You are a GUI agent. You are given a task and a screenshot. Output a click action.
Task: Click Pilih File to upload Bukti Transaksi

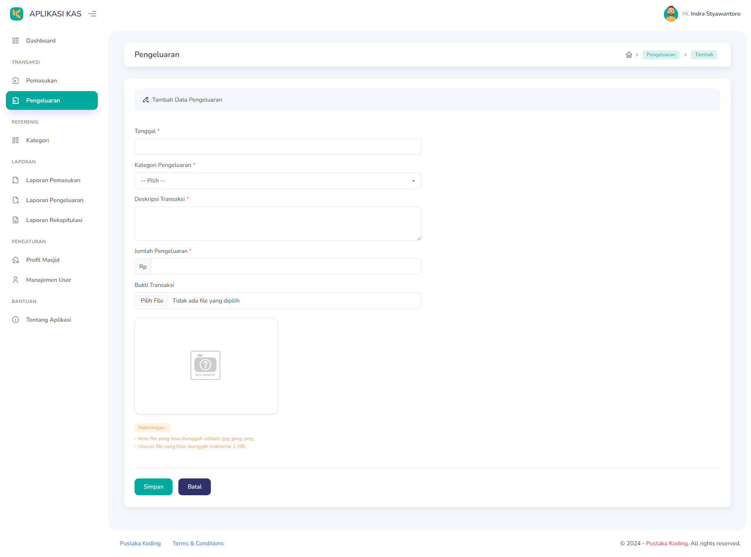click(151, 301)
